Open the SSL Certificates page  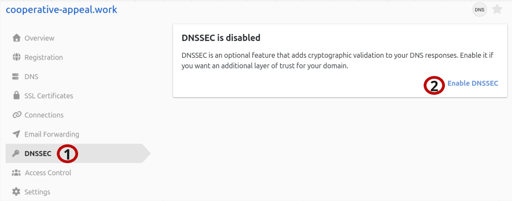49,96
